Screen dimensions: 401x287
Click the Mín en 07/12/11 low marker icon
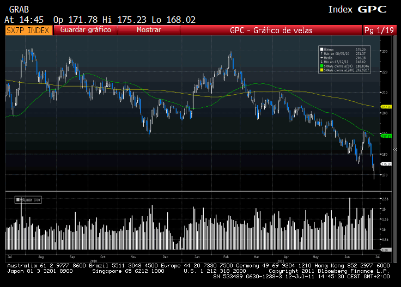(x=321, y=62)
